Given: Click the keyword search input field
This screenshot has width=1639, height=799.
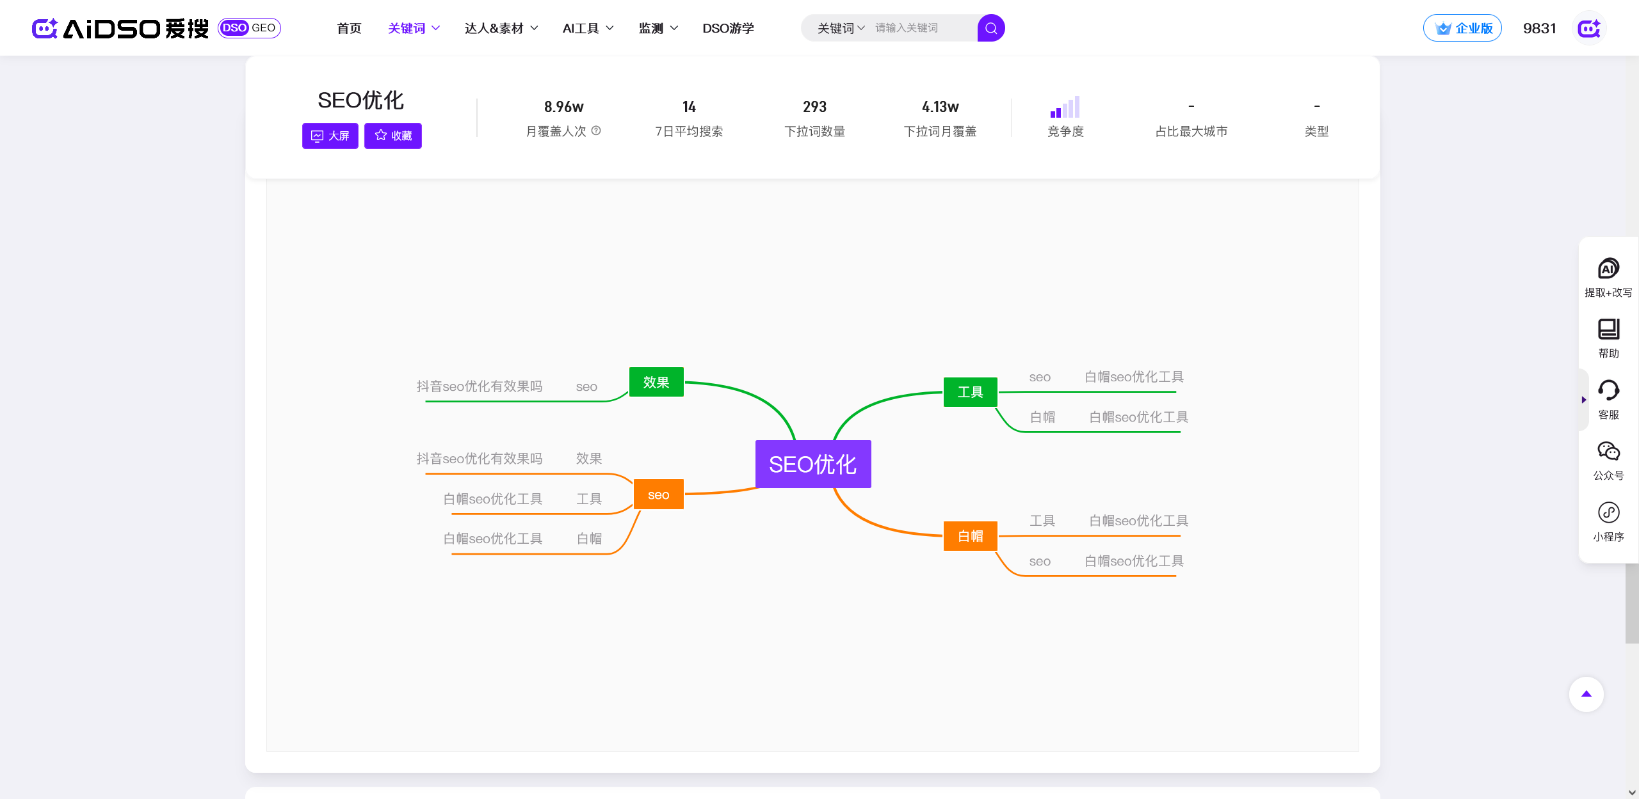Looking at the screenshot, I should point(922,28).
